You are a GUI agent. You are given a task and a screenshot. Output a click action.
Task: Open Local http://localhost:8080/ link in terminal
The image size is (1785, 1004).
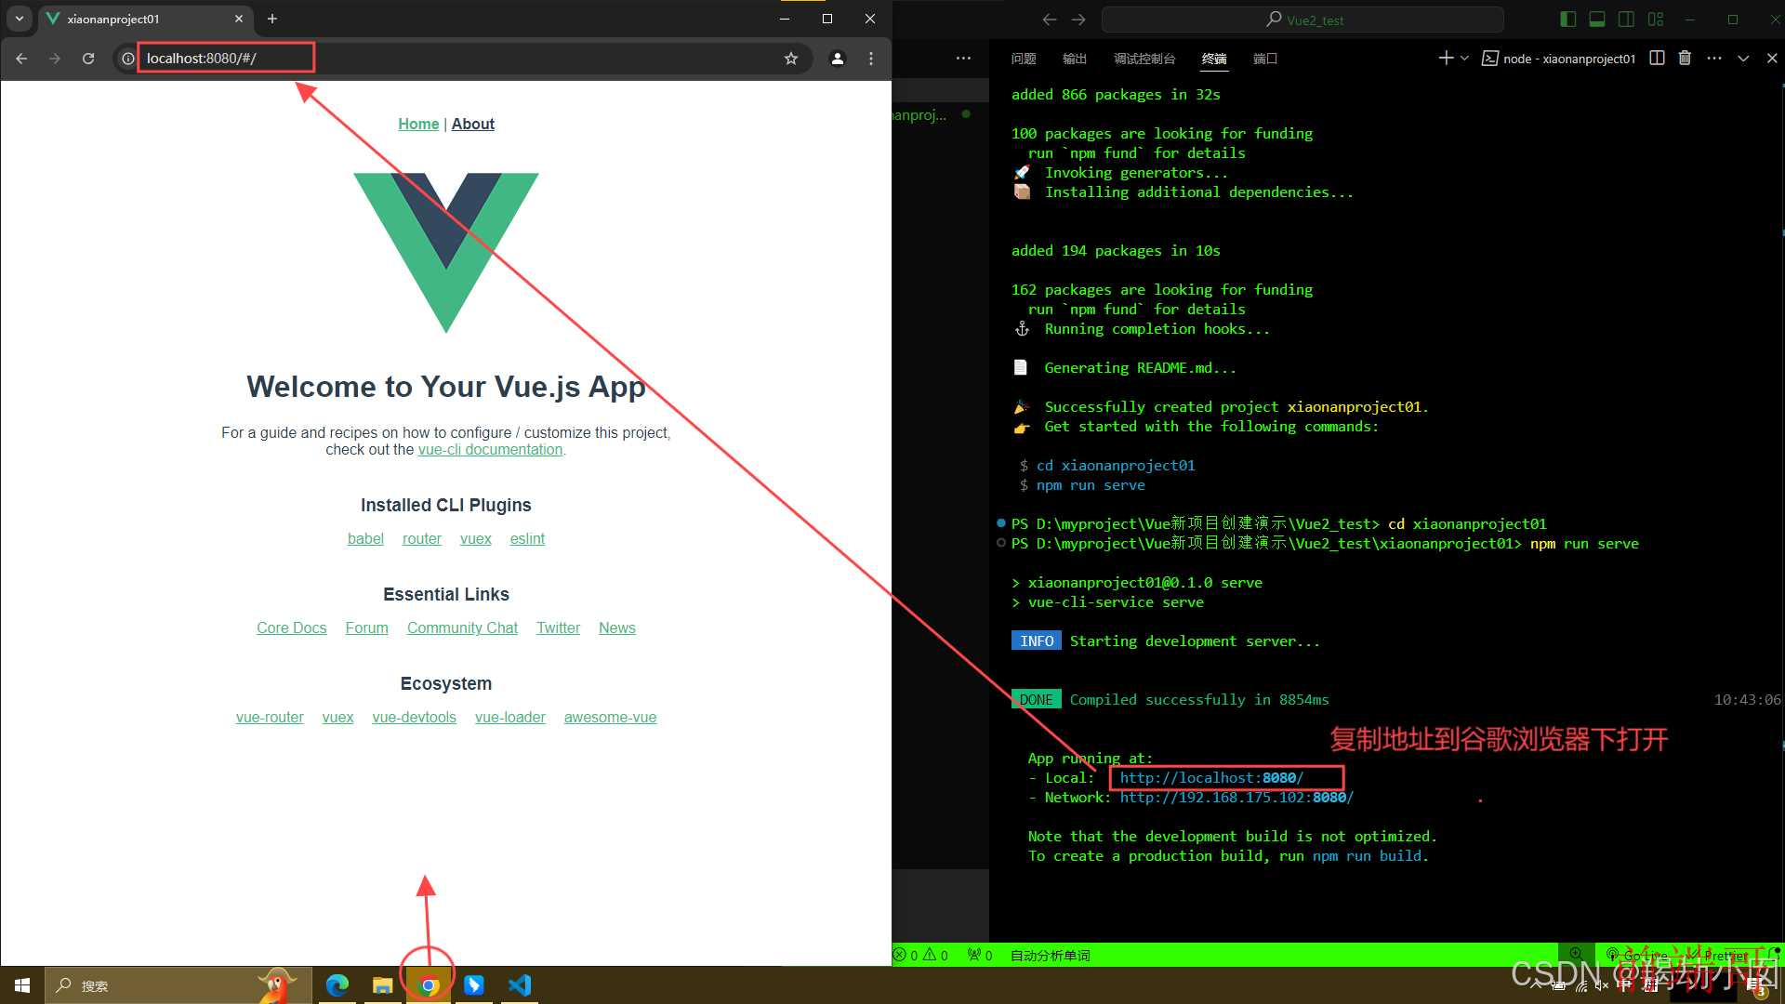point(1211,778)
